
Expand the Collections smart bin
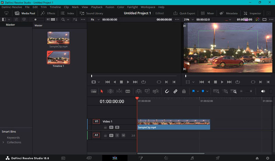(3, 142)
